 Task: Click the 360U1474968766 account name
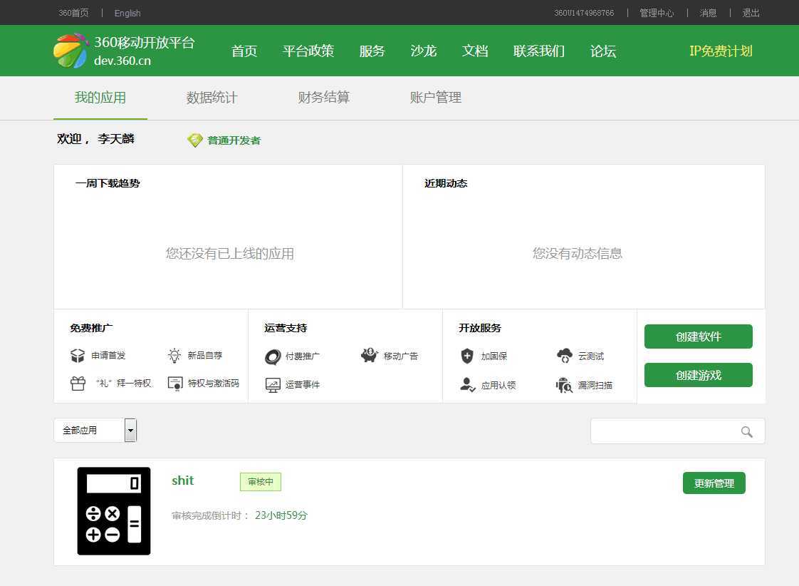pyautogui.click(x=584, y=13)
